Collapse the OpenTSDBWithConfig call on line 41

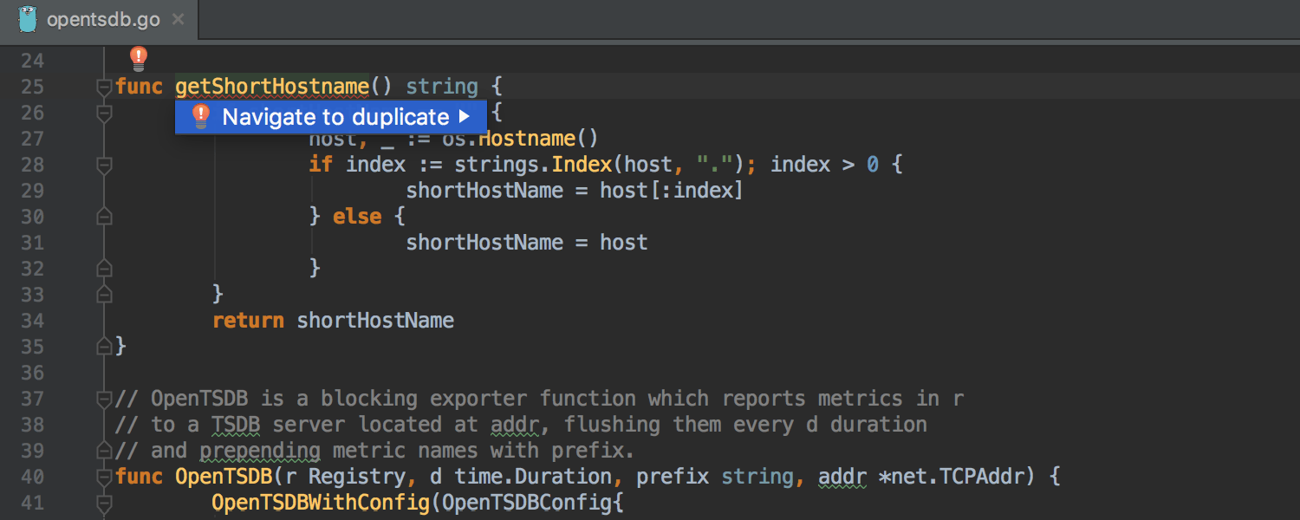pyautogui.click(x=104, y=503)
